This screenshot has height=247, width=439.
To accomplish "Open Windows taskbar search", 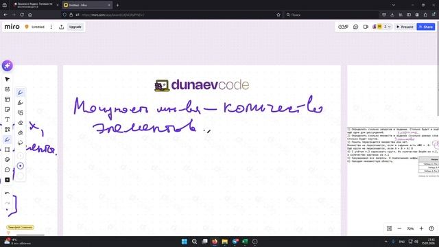I will 195,242.
